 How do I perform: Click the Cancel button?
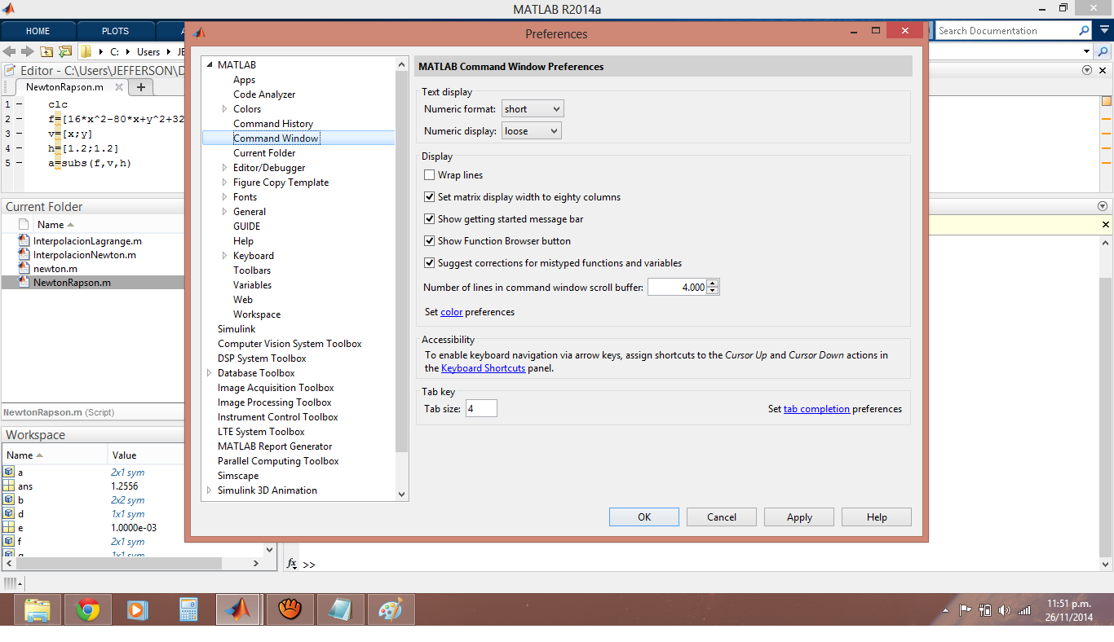[722, 517]
